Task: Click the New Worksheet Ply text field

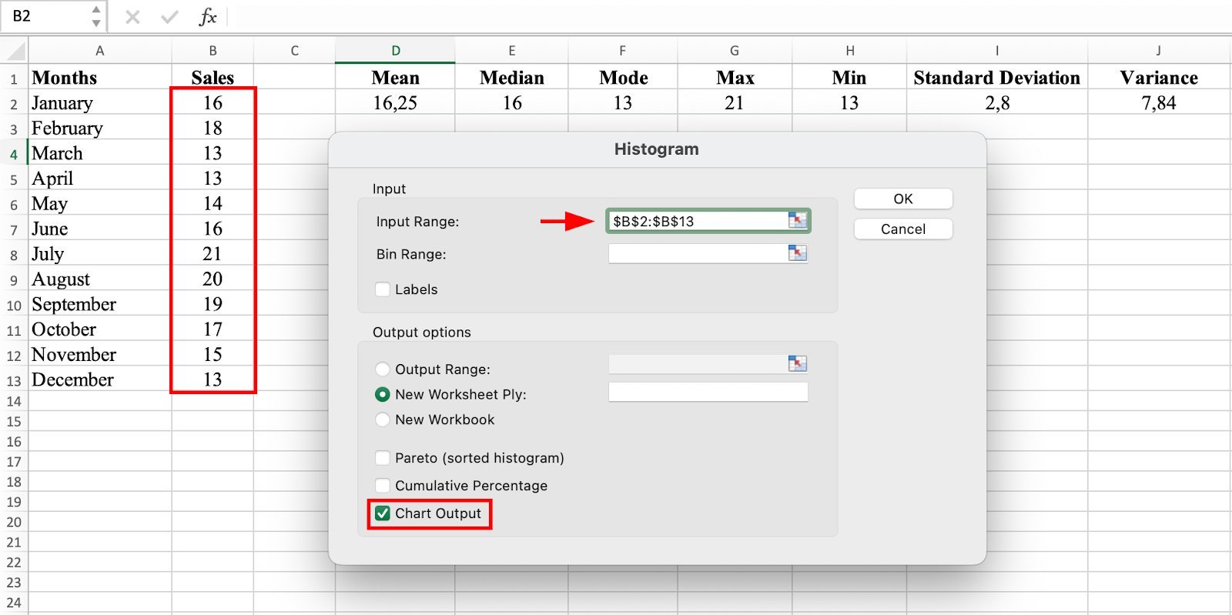Action: 707,393
